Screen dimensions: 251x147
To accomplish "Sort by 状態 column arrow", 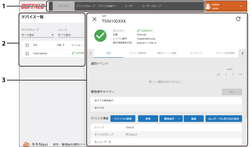I will pyautogui.click(x=64, y=45).
